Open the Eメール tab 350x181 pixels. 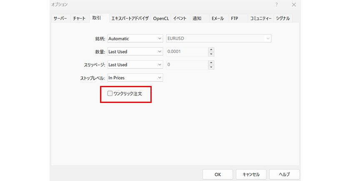click(217, 19)
